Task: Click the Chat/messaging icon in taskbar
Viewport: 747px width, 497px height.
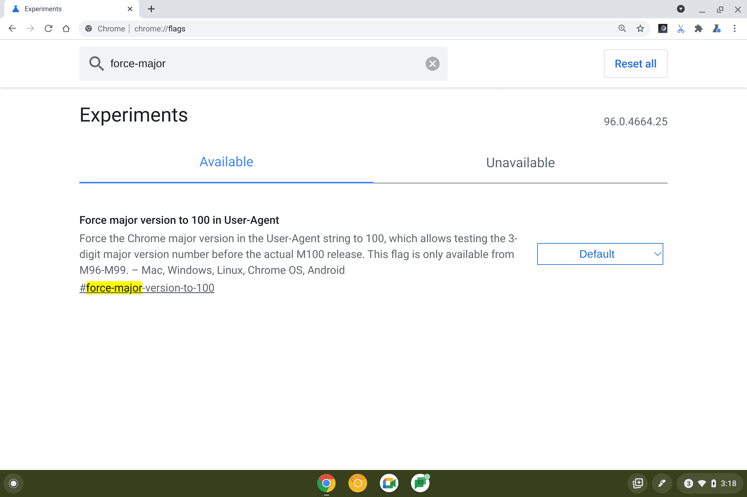Action: coord(420,483)
